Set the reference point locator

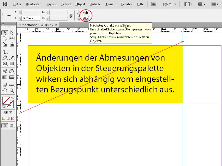point(9,15)
